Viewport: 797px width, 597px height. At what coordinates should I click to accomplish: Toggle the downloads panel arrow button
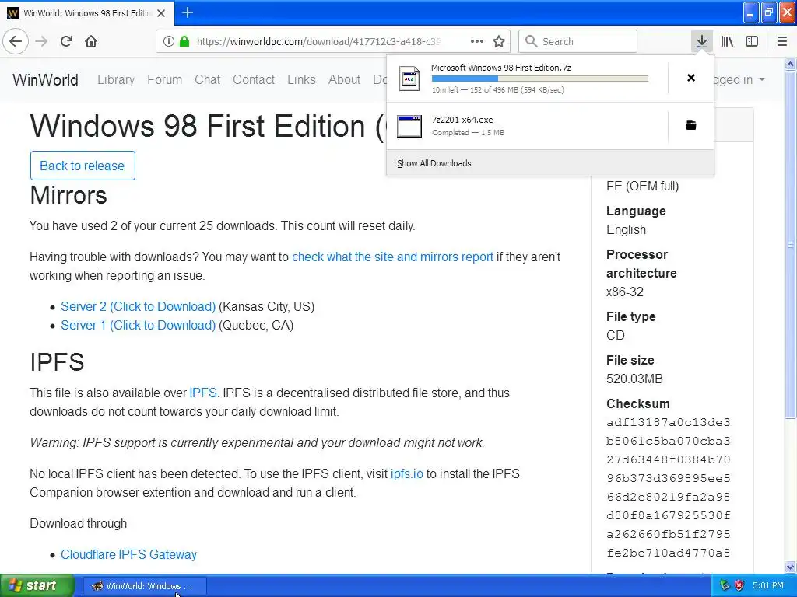tap(701, 41)
